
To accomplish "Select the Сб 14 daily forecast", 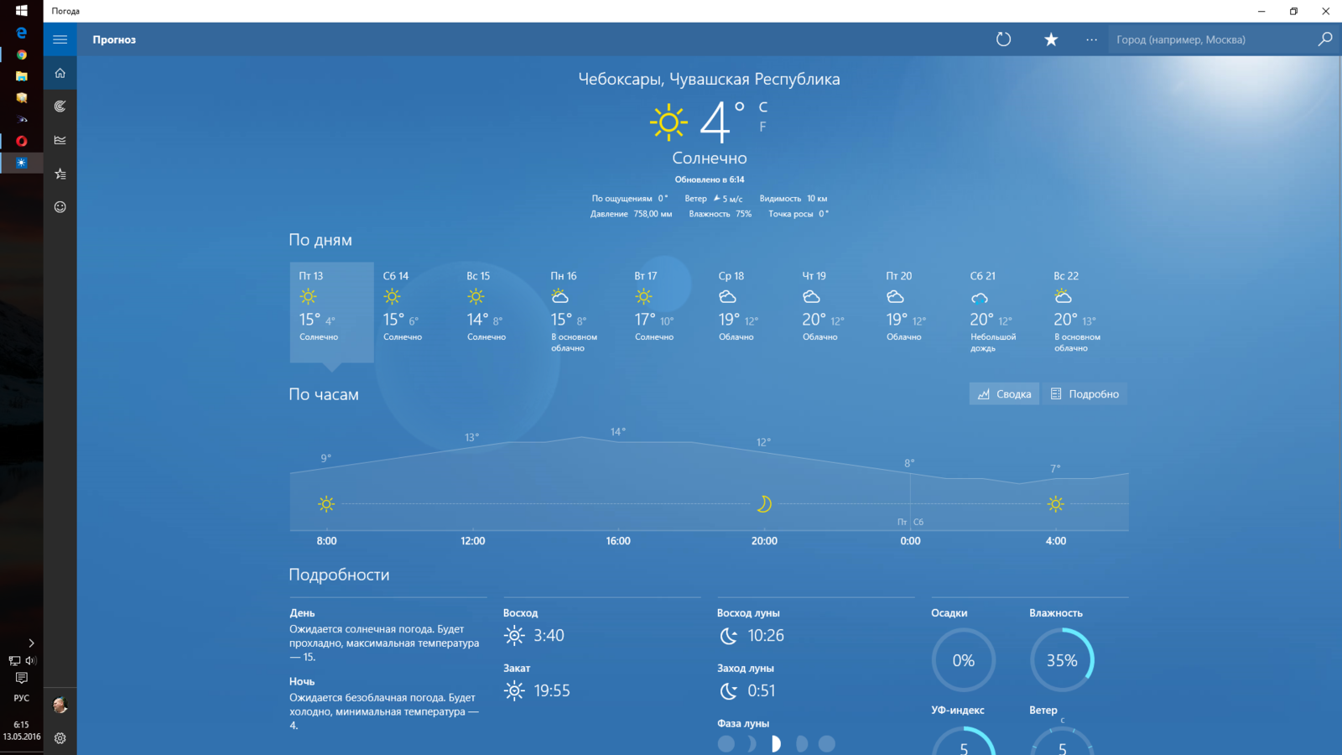I will point(415,310).
